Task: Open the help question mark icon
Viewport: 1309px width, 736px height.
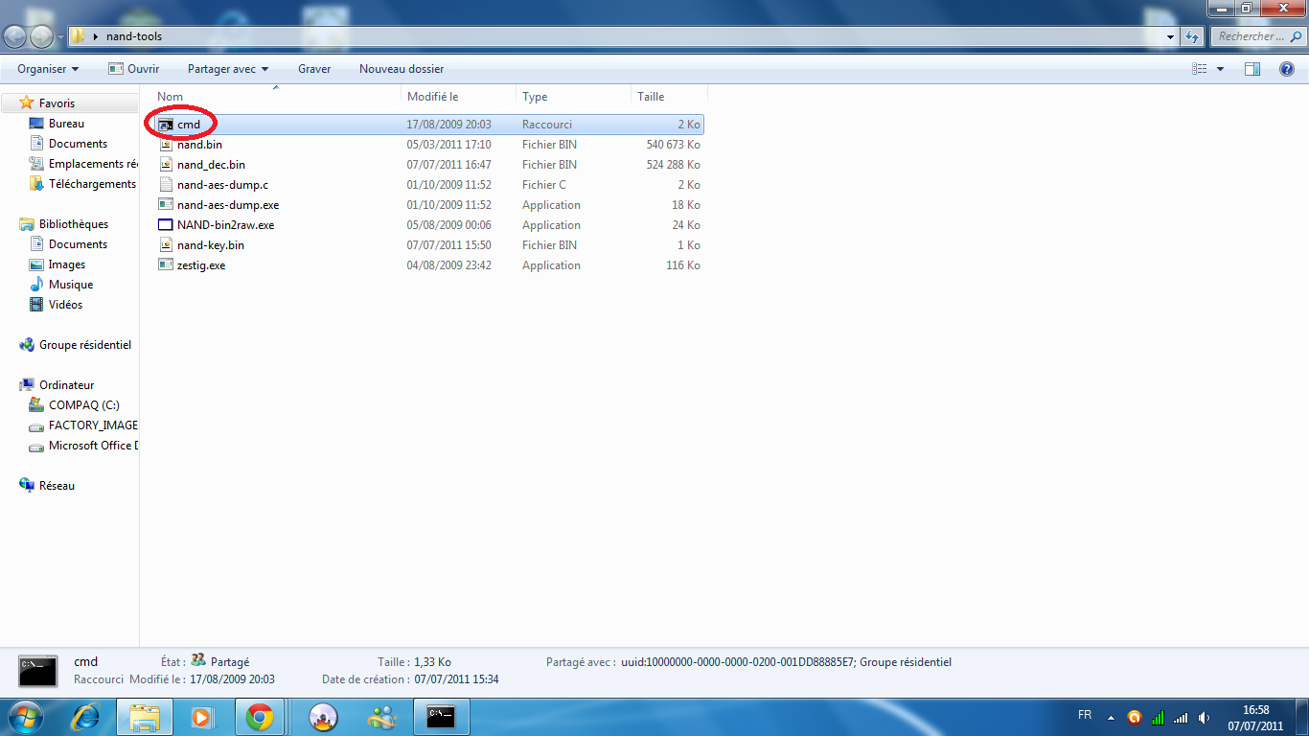Action: point(1287,69)
